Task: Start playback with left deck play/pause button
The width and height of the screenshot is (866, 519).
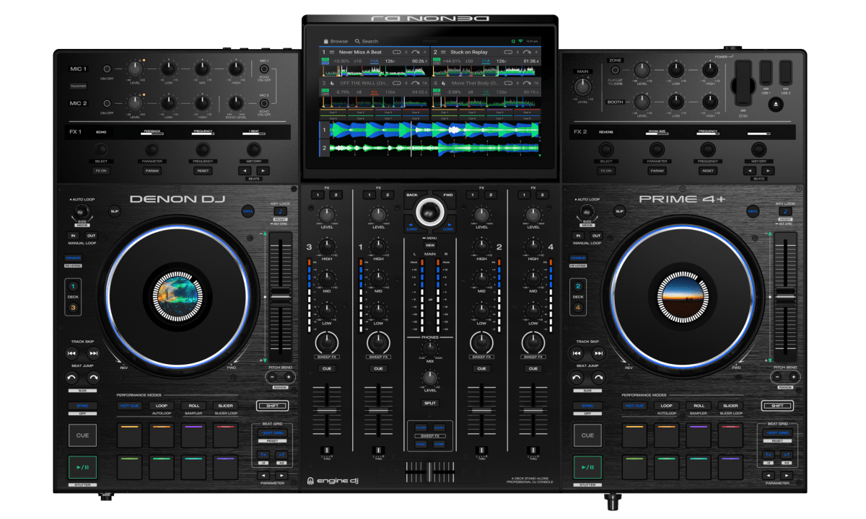Action: click(x=82, y=467)
